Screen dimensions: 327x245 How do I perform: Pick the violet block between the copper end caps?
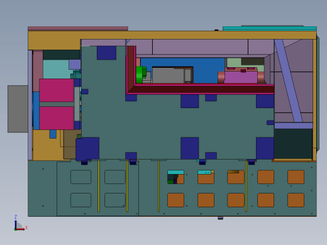pos(241,77)
